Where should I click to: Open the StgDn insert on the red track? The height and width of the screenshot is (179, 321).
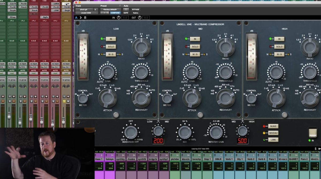pos(45,17)
